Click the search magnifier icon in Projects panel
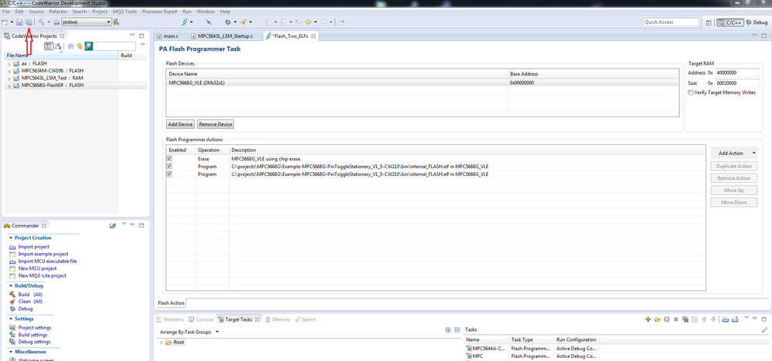The height and width of the screenshot is (361, 772). [x=88, y=46]
